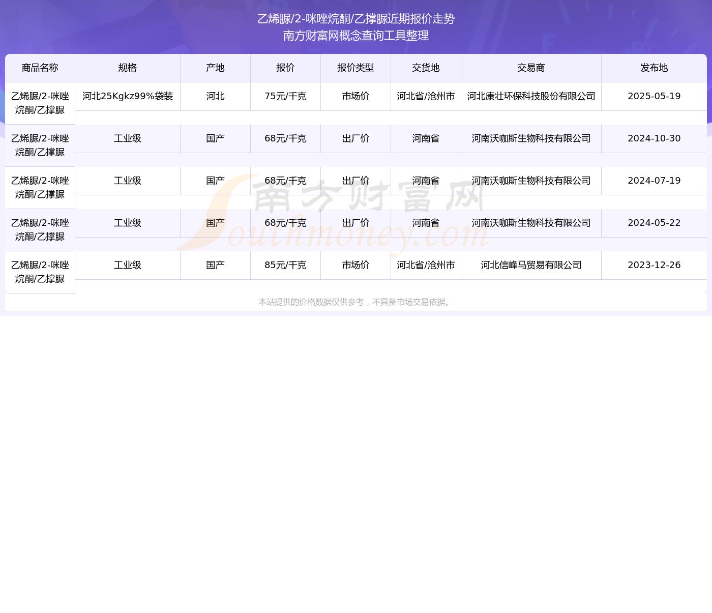This screenshot has width=712, height=613.
Task: Select the 发布地 column header
Action: tap(654, 68)
